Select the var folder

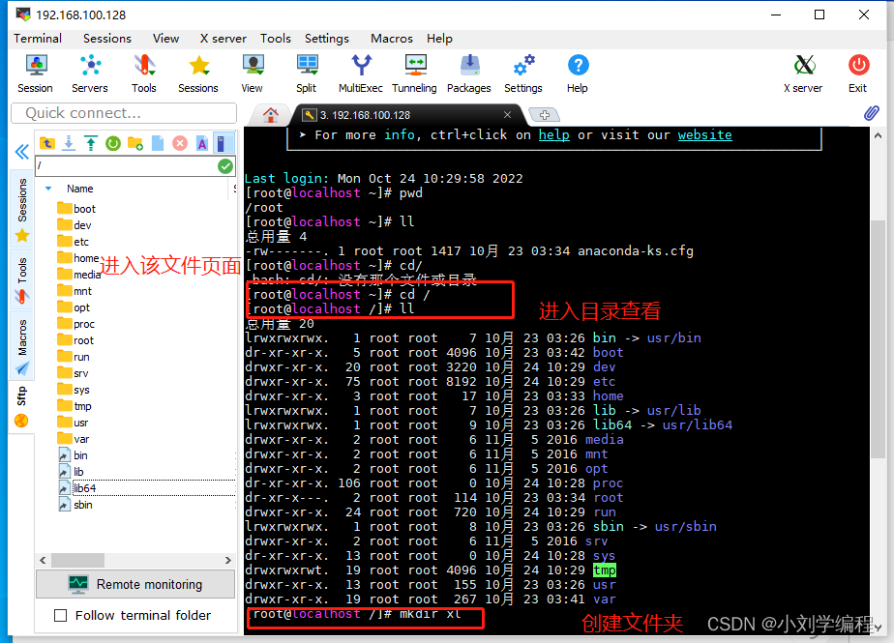coord(74,439)
